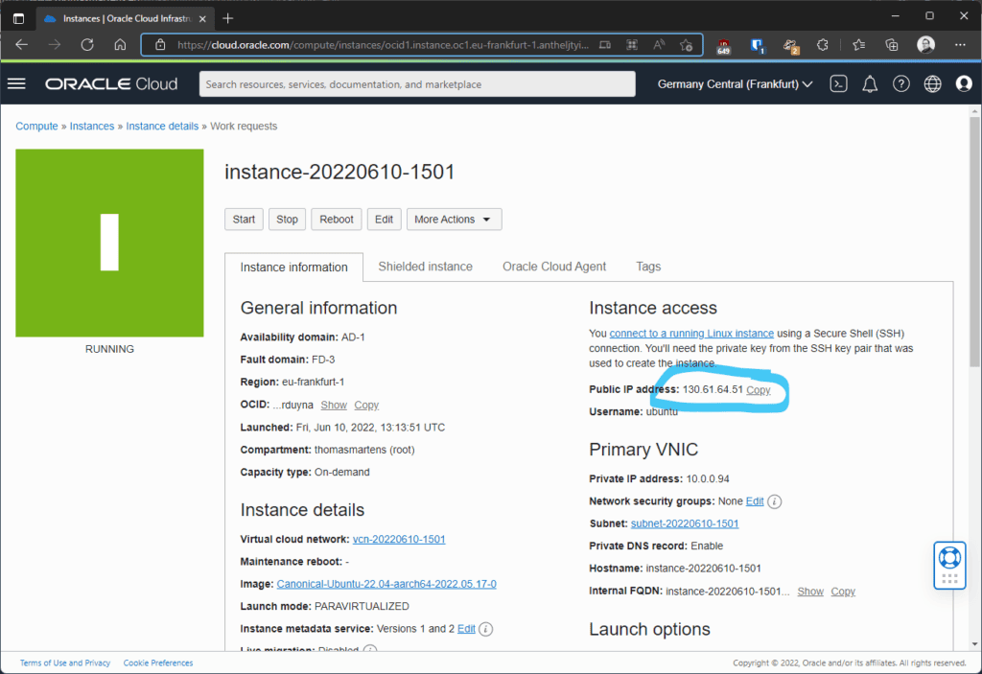The image size is (982, 674).
Task: Expand the More Actions dropdown
Action: coord(454,219)
